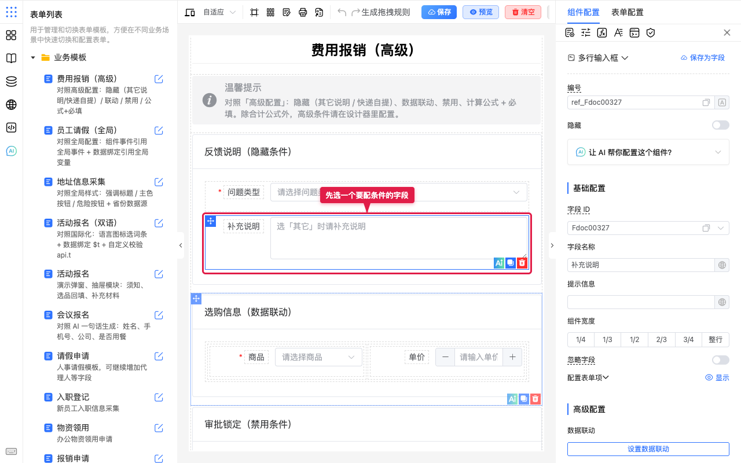Image resolution: width=741 pixels, height=463 pixels.
Task: Click the print icon in toolbar
Action: (x=303, y=12)
